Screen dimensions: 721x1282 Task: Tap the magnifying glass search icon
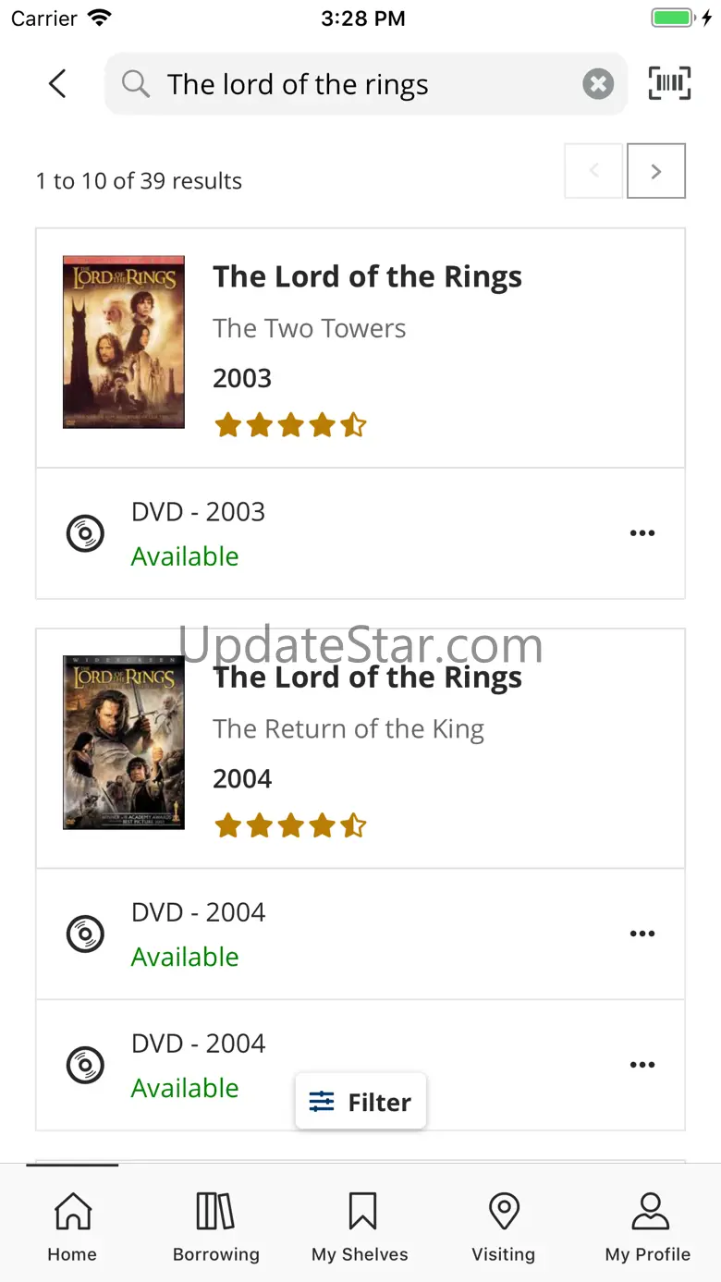[x=135, y=84]
